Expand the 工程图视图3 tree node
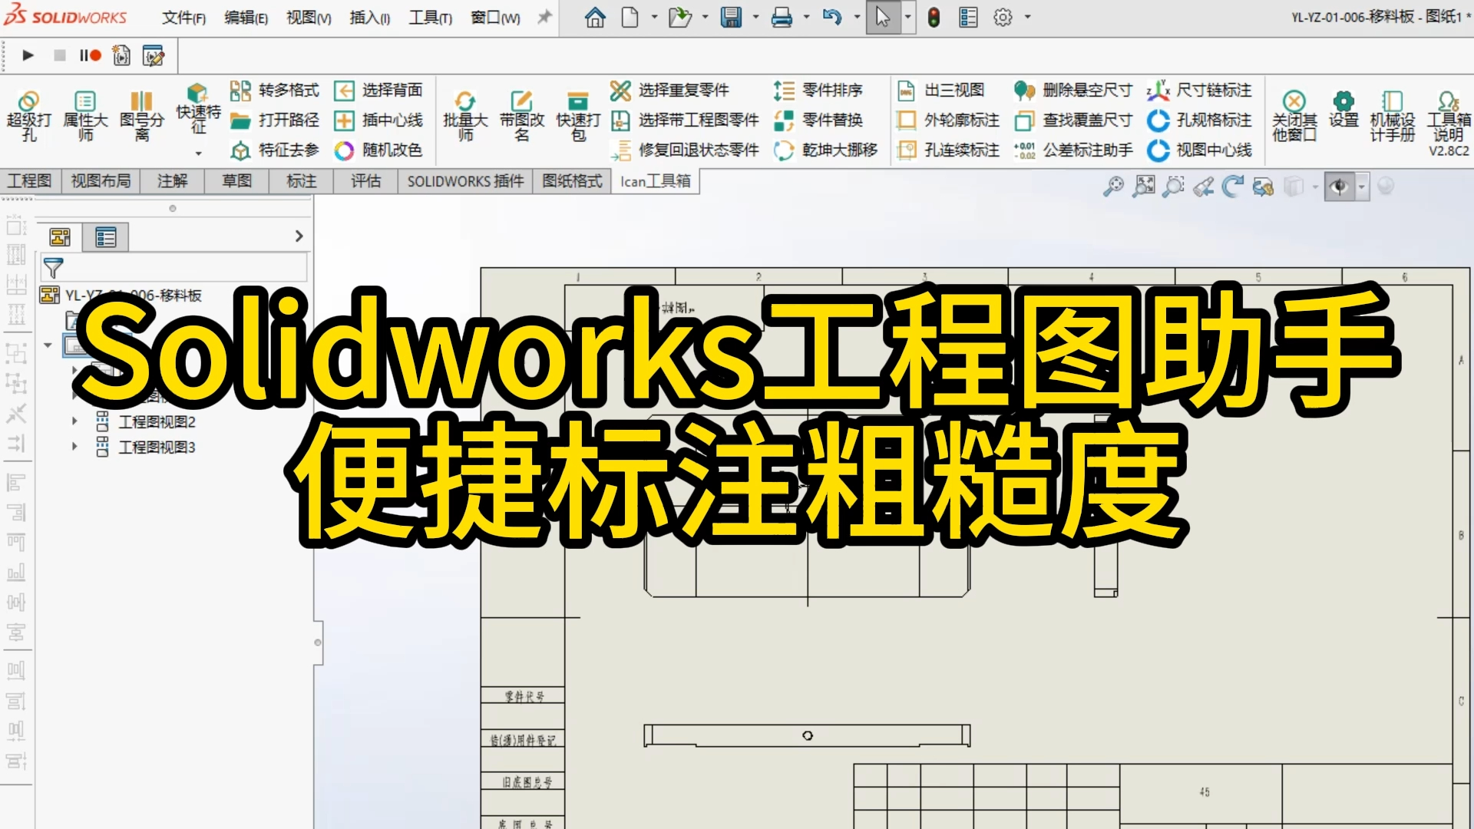The image size is (1474, 829). (74, 446)
